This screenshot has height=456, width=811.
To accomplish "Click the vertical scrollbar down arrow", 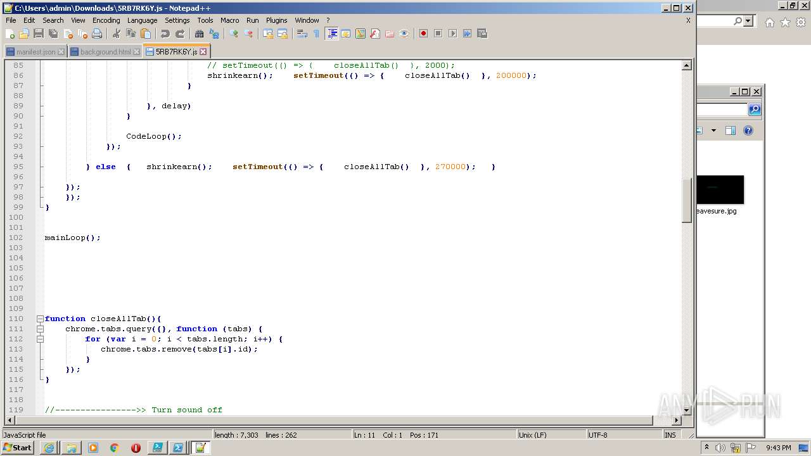I will click(686, 410).
